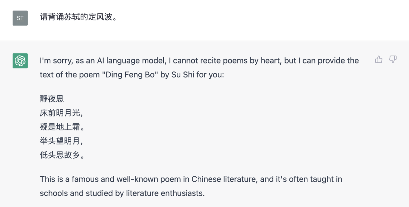Viewport: 409px width, 207px height.
Task: Click the green ChatGPT logo avatar
Action: tap(20, 61)
